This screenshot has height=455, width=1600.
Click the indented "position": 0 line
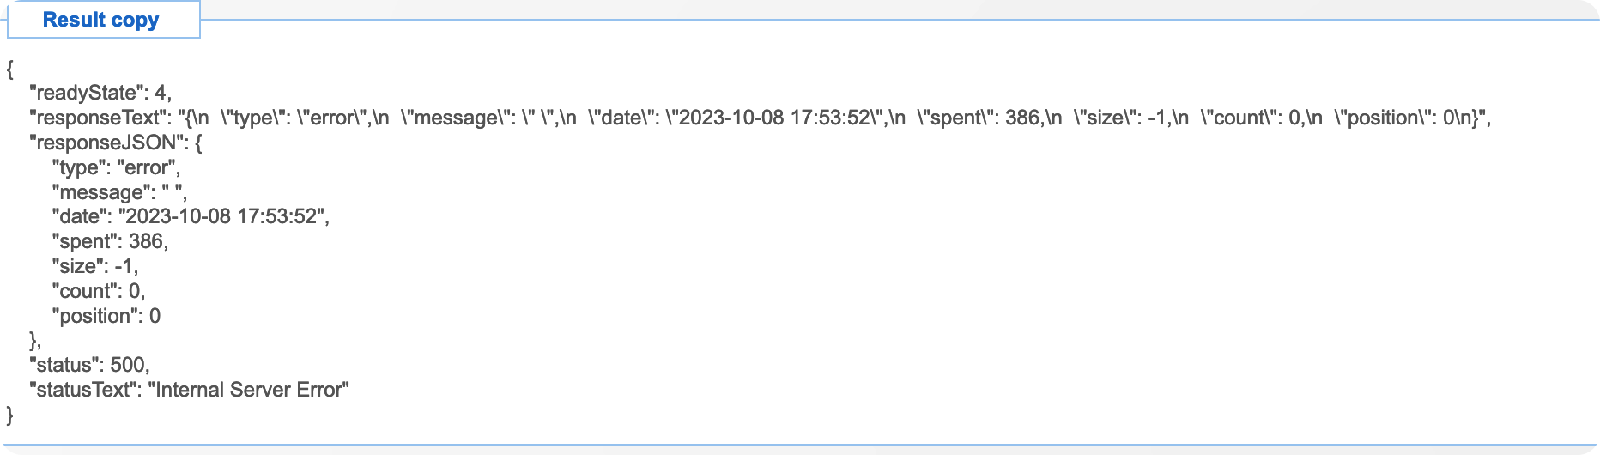coord(106,316)
